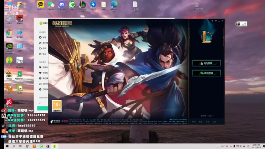Open taskbar search magnifier
The width and height of the screenshot is (265, 149).
(x=14, y=146)
